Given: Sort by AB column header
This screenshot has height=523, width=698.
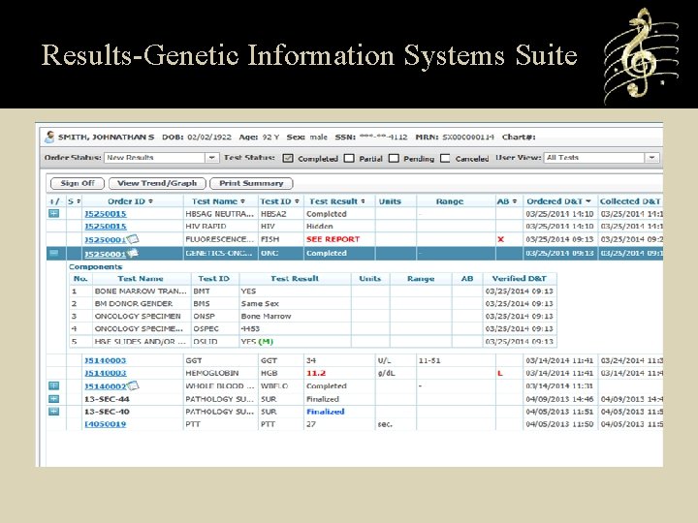Looking at the screenshot, I should pos(507,201).
